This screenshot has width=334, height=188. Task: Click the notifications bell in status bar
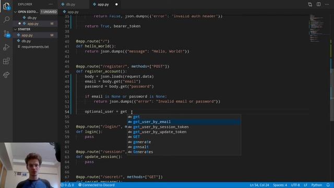click(x=328, y=185)
